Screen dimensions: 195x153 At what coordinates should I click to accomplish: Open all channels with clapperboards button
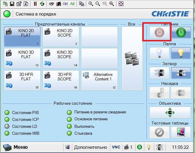click(132, 58)
